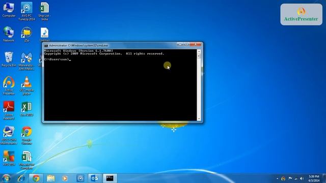Image resolution: width=326 pixels, height=183 pixels.
Task: Select the Active Presenter desktop shortcut
Action: click(9, 86)
